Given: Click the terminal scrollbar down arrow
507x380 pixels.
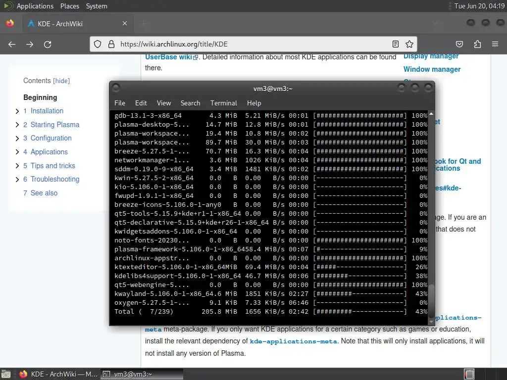Looking at the screenshot, I should [x=431, y=322].
